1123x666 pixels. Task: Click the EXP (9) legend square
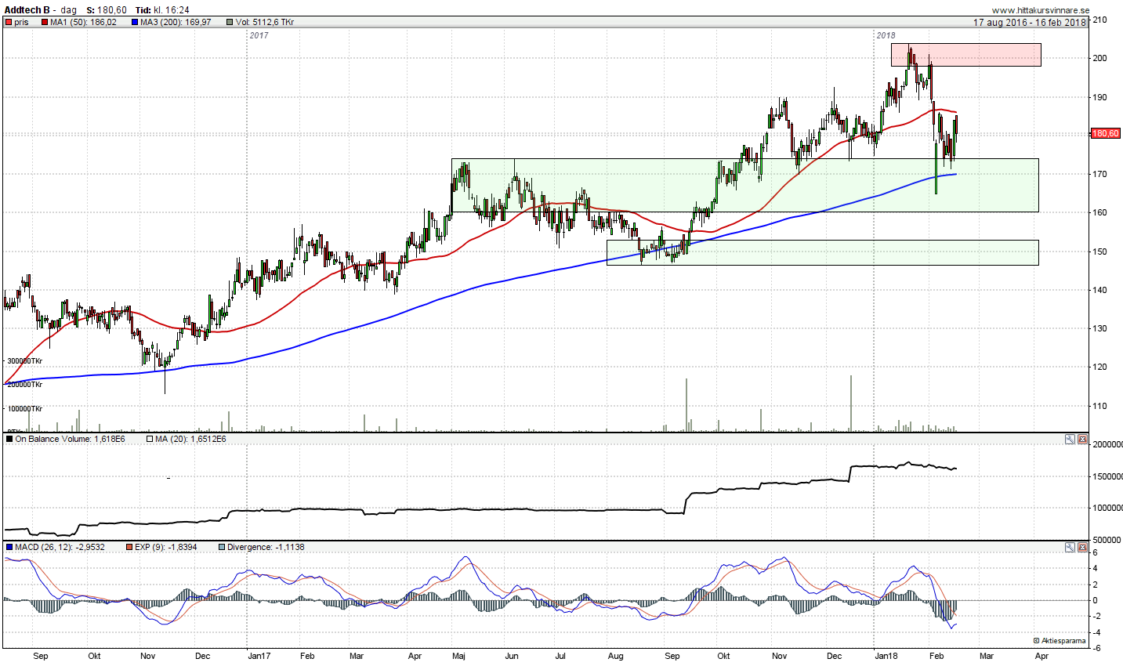click(x=129, y=548)
